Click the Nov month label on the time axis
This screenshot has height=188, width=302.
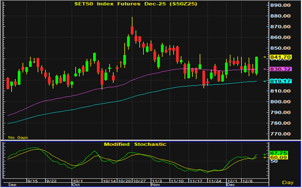pyautogui.click(x=155, y=184)
